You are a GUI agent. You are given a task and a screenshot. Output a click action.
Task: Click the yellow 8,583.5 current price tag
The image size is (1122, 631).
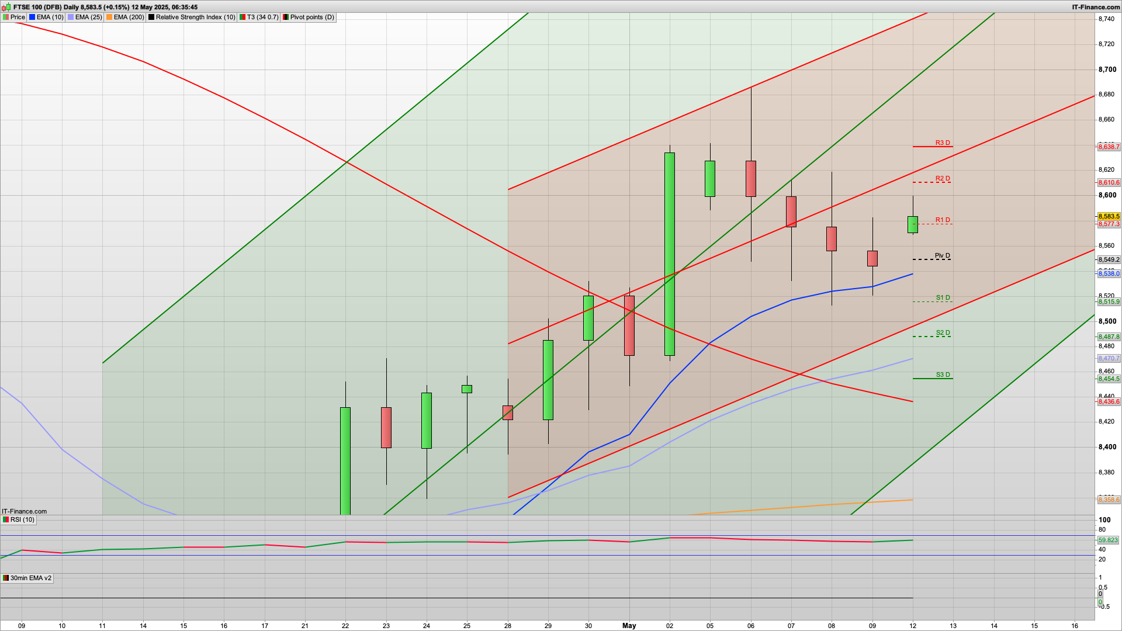pos(1109,216)
